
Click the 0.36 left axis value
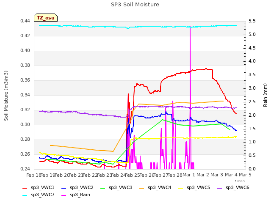pyautogui.click(x=25, y=80)
